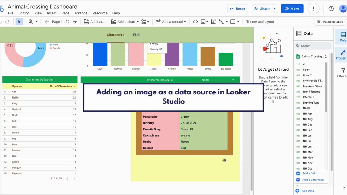The width and height of the screenshot is (347, 195).
Task: Go to the next page arrow
Action: pos(75,22)
